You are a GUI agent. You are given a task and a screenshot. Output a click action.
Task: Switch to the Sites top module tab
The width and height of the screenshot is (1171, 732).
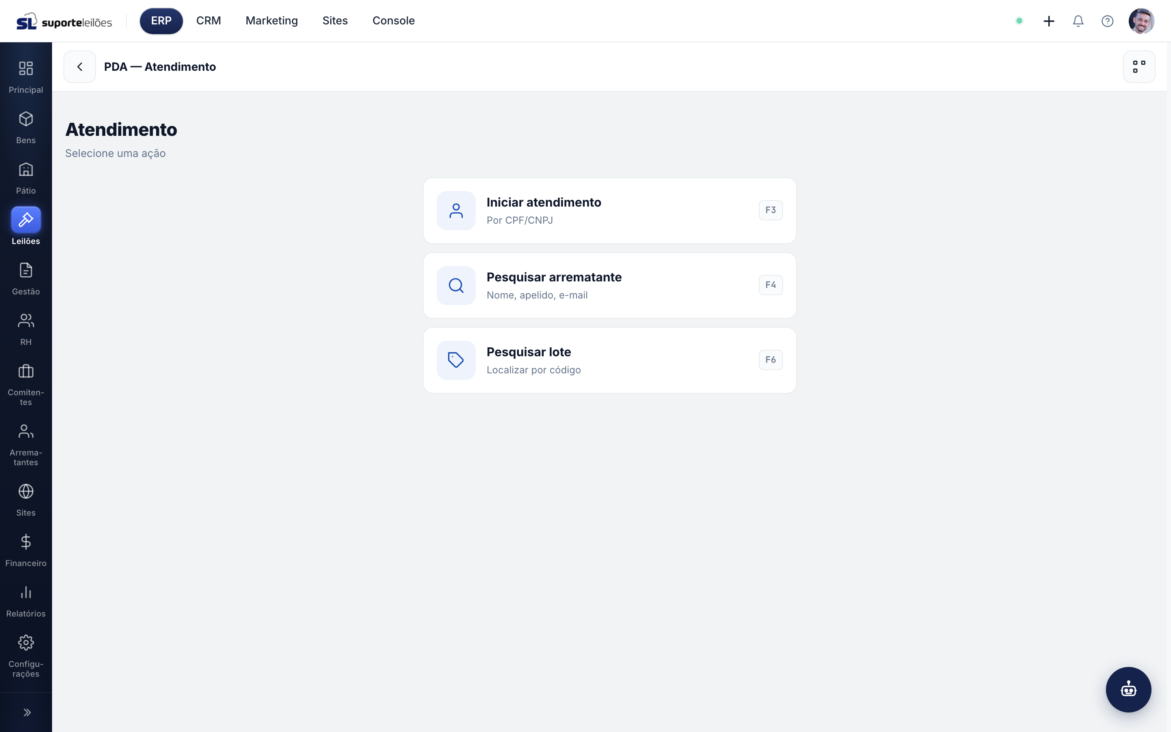click(x=335, y=21)
